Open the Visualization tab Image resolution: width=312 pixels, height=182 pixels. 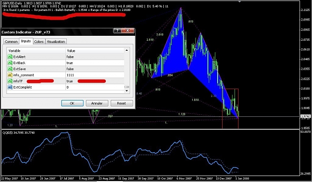(x=56, y=41)
